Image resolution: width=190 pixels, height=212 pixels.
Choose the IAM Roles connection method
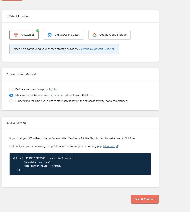pos(11,95)
